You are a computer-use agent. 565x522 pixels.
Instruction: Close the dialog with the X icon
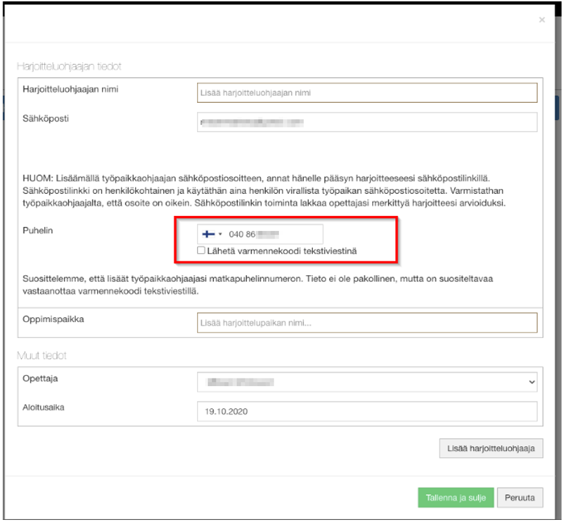542,20
